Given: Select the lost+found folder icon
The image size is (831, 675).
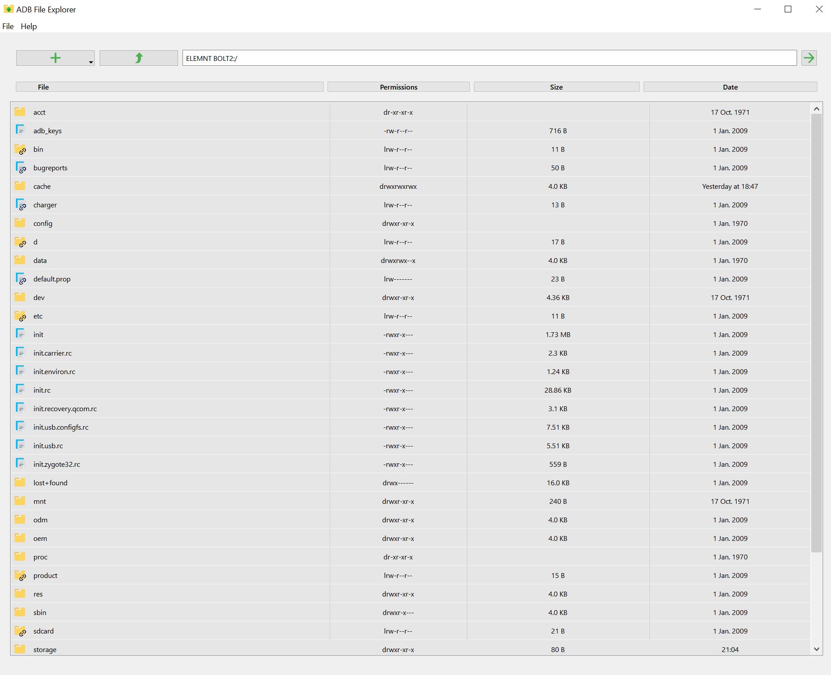Looking at the screenshot, I should [x=20, y=482].
